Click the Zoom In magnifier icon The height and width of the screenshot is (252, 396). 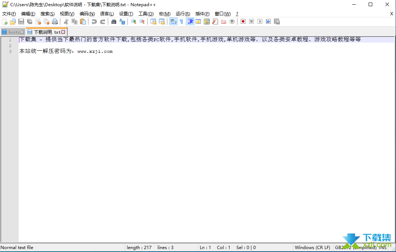pyautogui.click(x=134, y=22)
